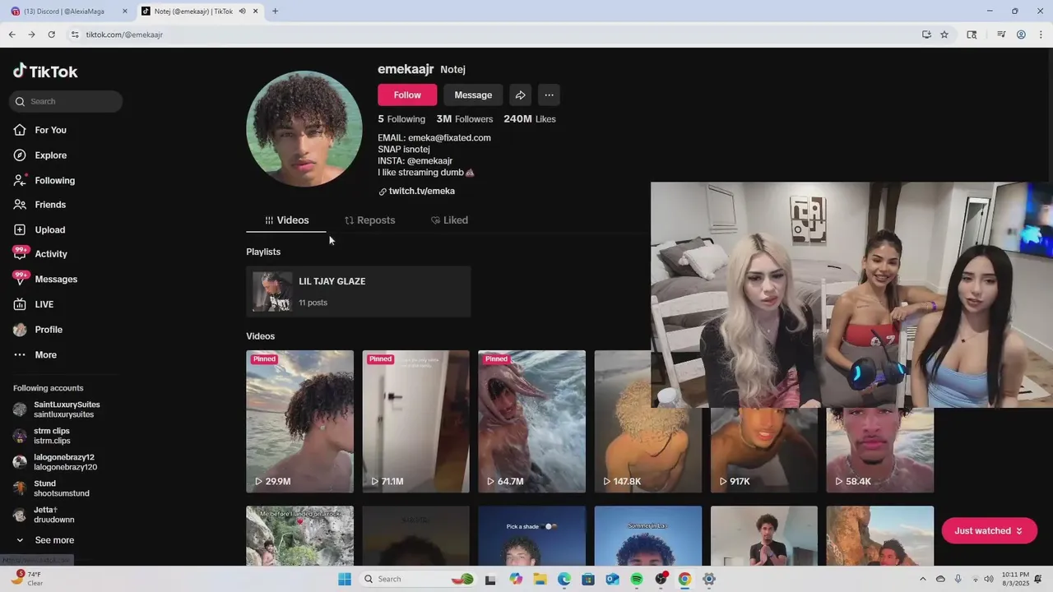Open Google Lens search icon in toolbar
The width and height of the screenshot is (1053, 592).
(x=972, y=35)
